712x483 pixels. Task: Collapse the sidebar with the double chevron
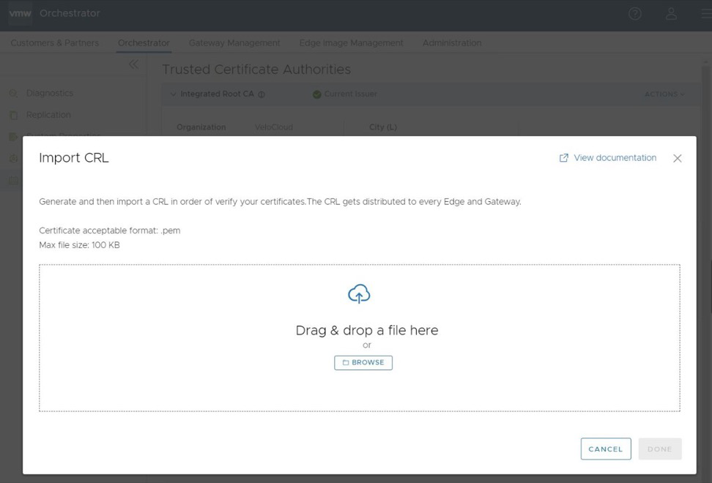click(134, 64)
